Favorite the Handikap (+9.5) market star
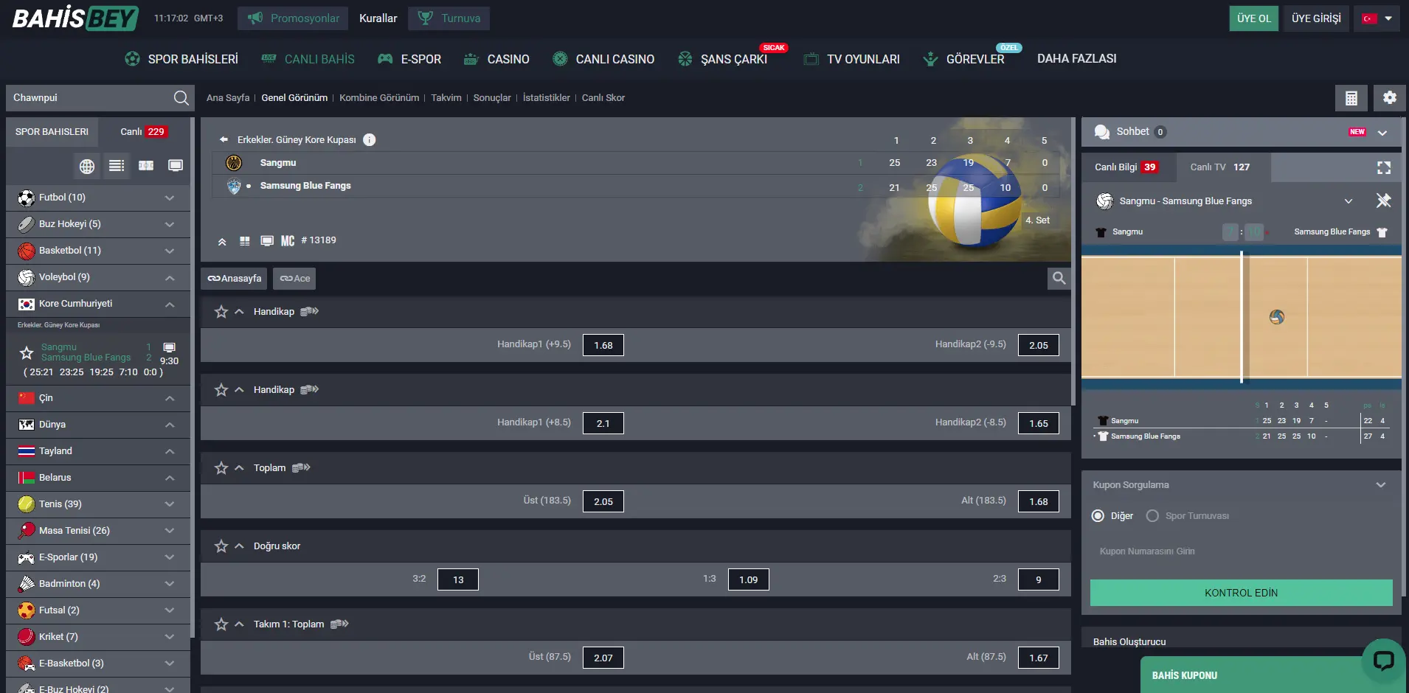 point(221,312)
